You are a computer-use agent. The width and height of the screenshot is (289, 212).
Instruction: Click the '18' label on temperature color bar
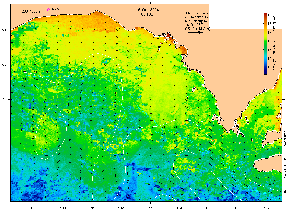point(270,24)
